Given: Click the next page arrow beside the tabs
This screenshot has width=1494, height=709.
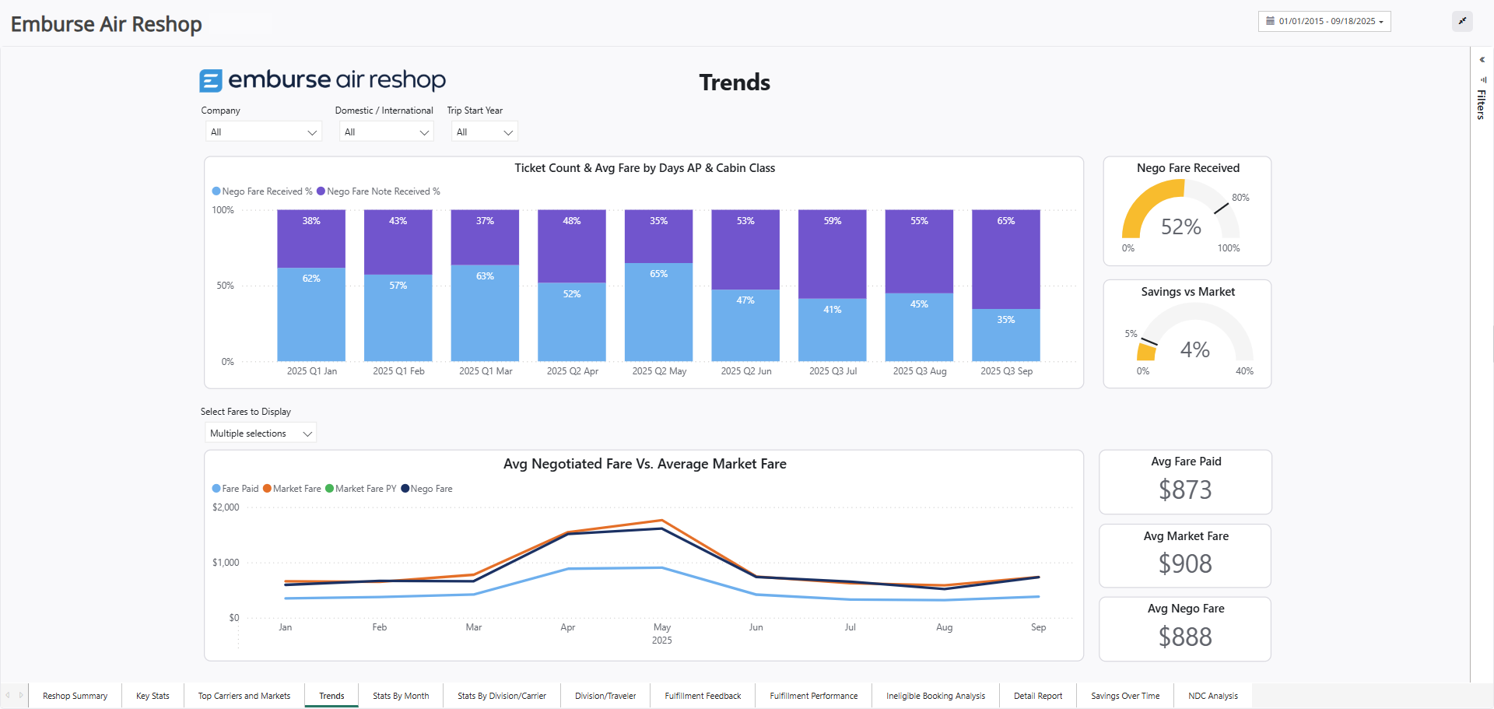Looking at the screenshot, I should tap(19, 695).
